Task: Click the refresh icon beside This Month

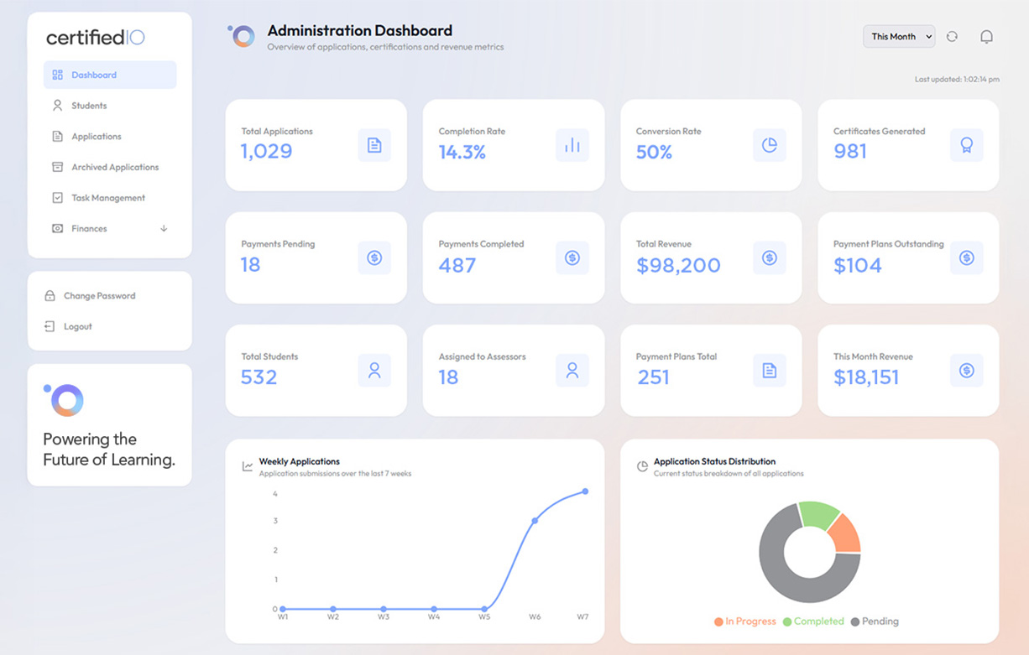Action: 952,37
